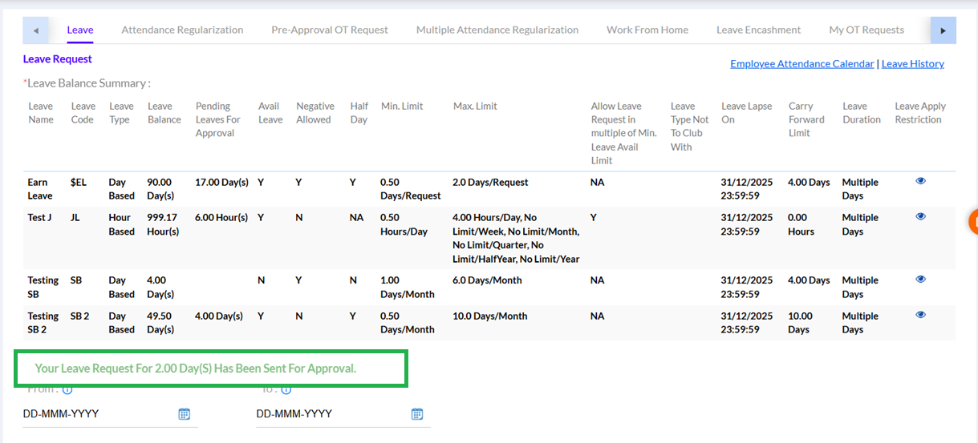Open the Leave History link

(x=912, y=63)
